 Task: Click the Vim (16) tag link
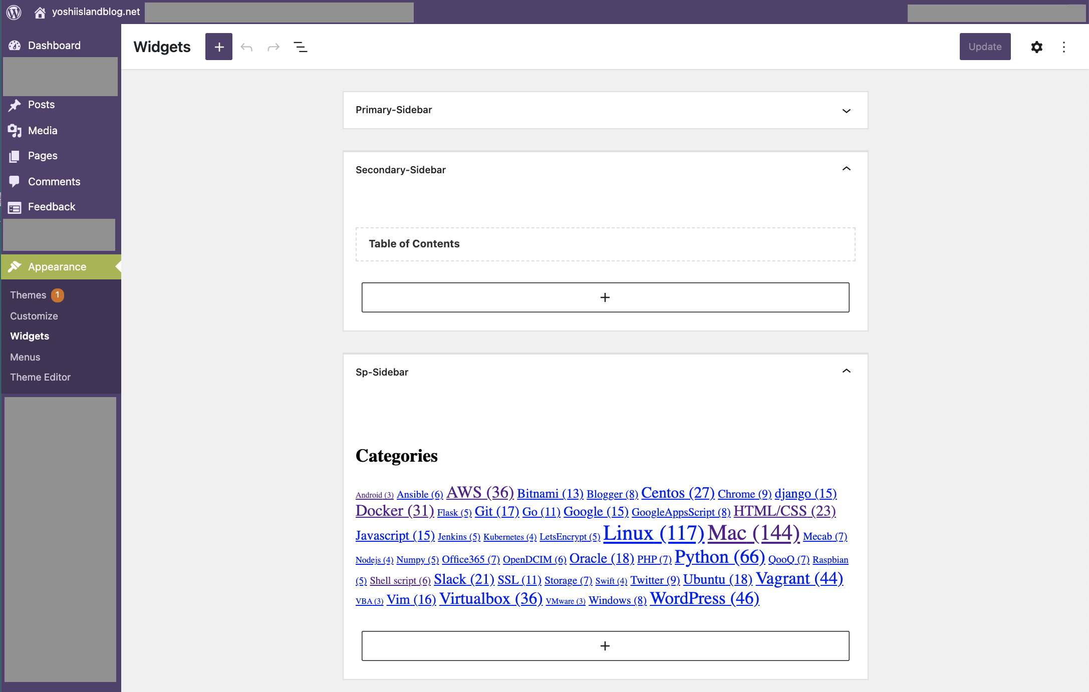411,599
